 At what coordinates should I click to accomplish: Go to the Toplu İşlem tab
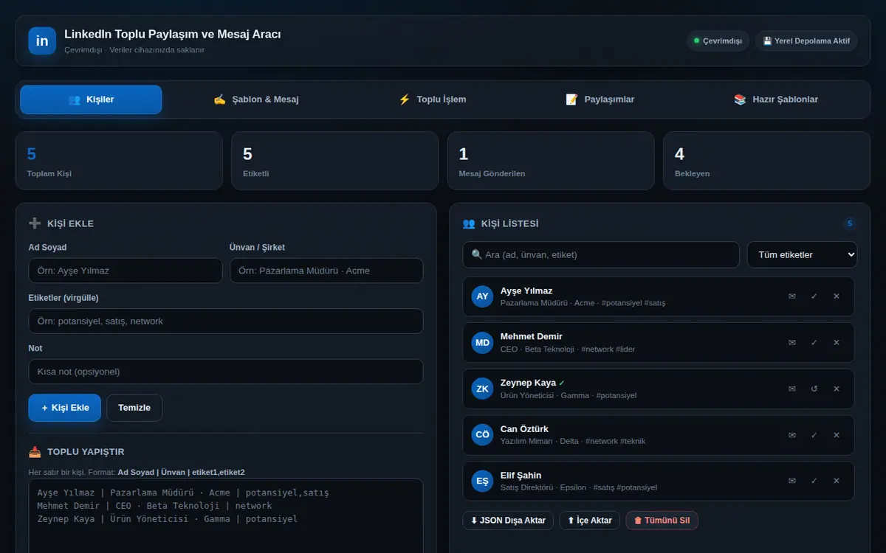[433, 100]
